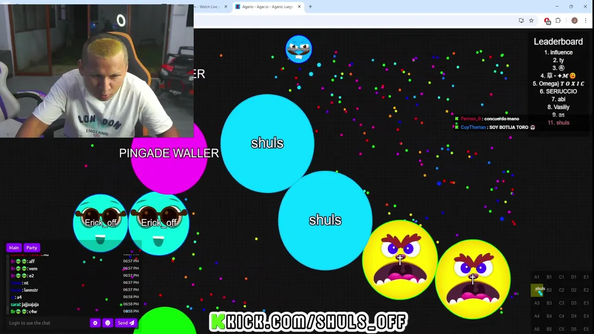
Task: Switch to the Main chat tab
Action: click(x=14, y=248)
